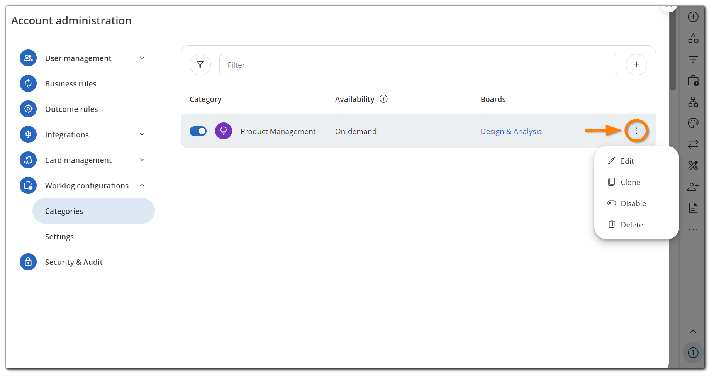
Task: Select the hierarchy icon in the right sidebar
Action: (693, 102)
